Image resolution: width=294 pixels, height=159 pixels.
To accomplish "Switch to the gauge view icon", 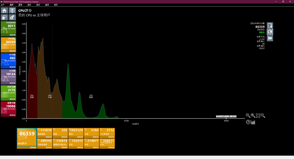I will point(248,122).
